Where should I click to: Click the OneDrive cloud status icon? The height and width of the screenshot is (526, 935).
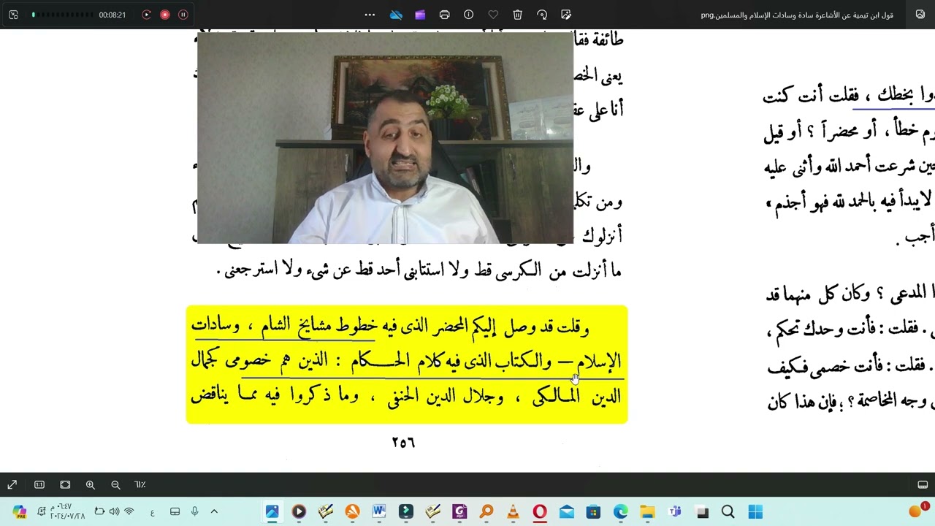click(396, 15)
